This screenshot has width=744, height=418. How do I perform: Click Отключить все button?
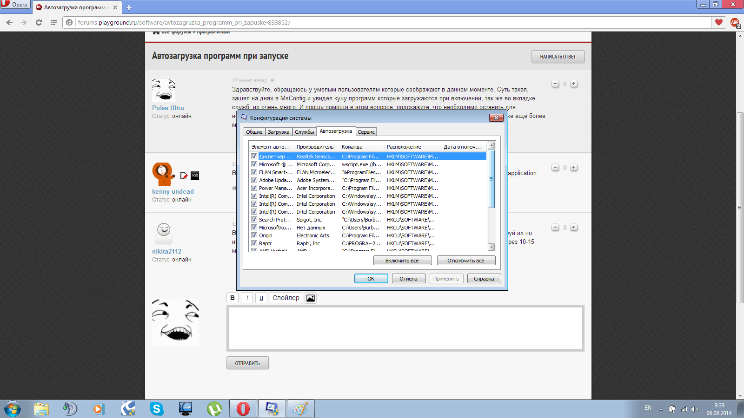pos(466,261)
